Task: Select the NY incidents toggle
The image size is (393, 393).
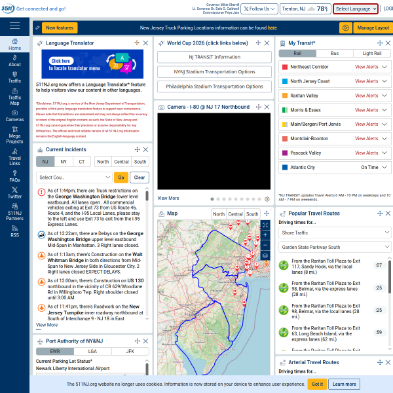Action: click(x=64, y=162)
